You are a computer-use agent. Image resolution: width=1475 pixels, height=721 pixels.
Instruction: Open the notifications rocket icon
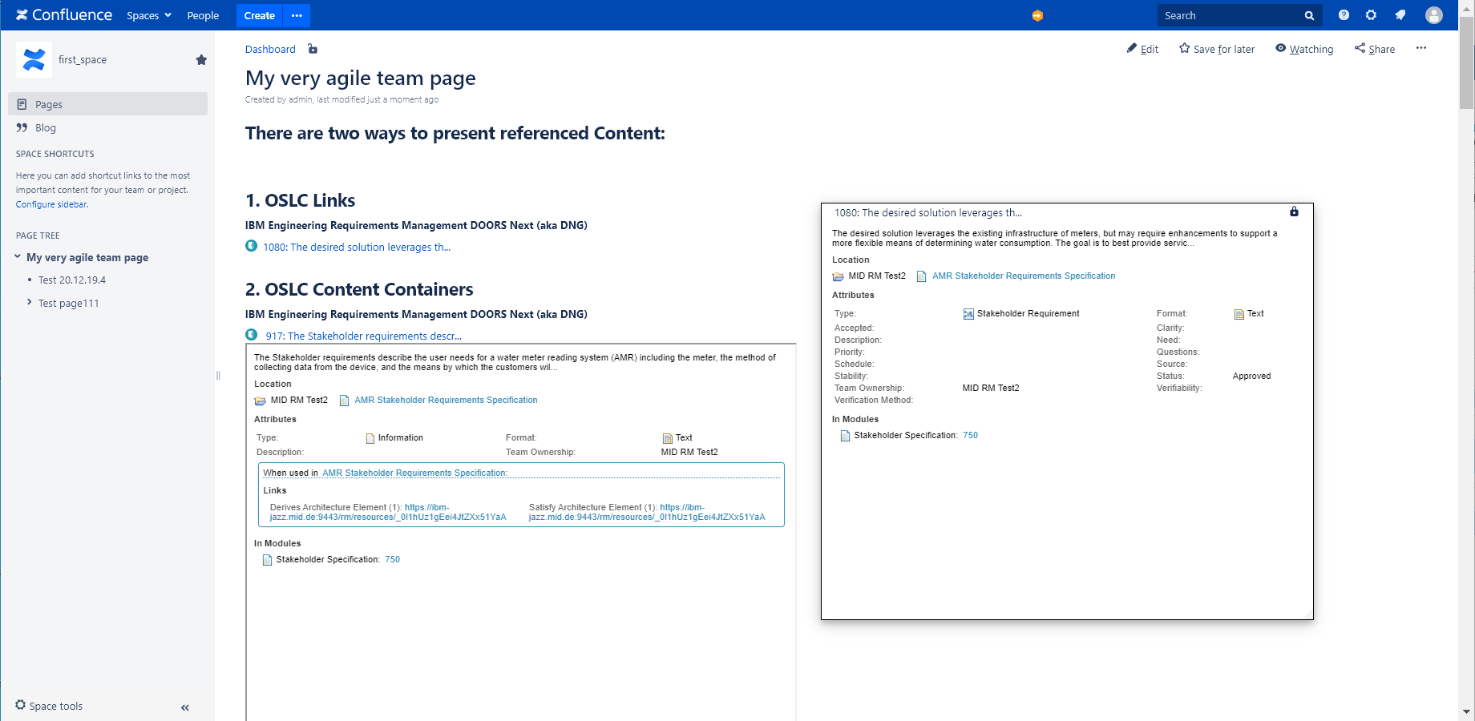tap(1400, 15)
